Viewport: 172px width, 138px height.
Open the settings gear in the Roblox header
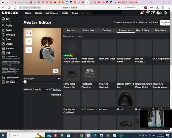click(x=165, y=13)
